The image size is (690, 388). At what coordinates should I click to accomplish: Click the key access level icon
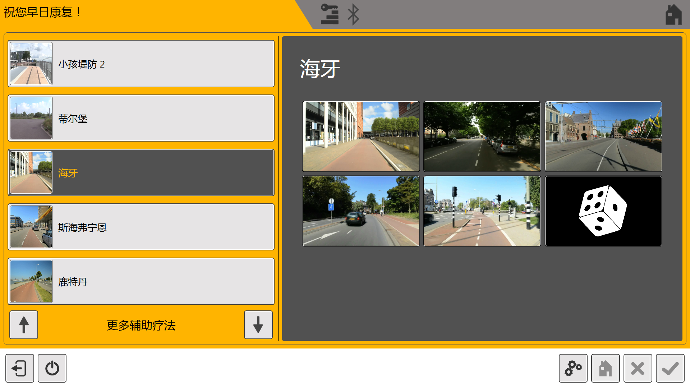click(330, 14)
